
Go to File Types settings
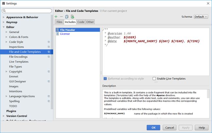click(x=15, y=66)
